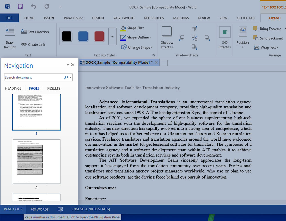Click the new blank document tab button
The width and height of the screenshot is (286, 221).
[164, 63]
